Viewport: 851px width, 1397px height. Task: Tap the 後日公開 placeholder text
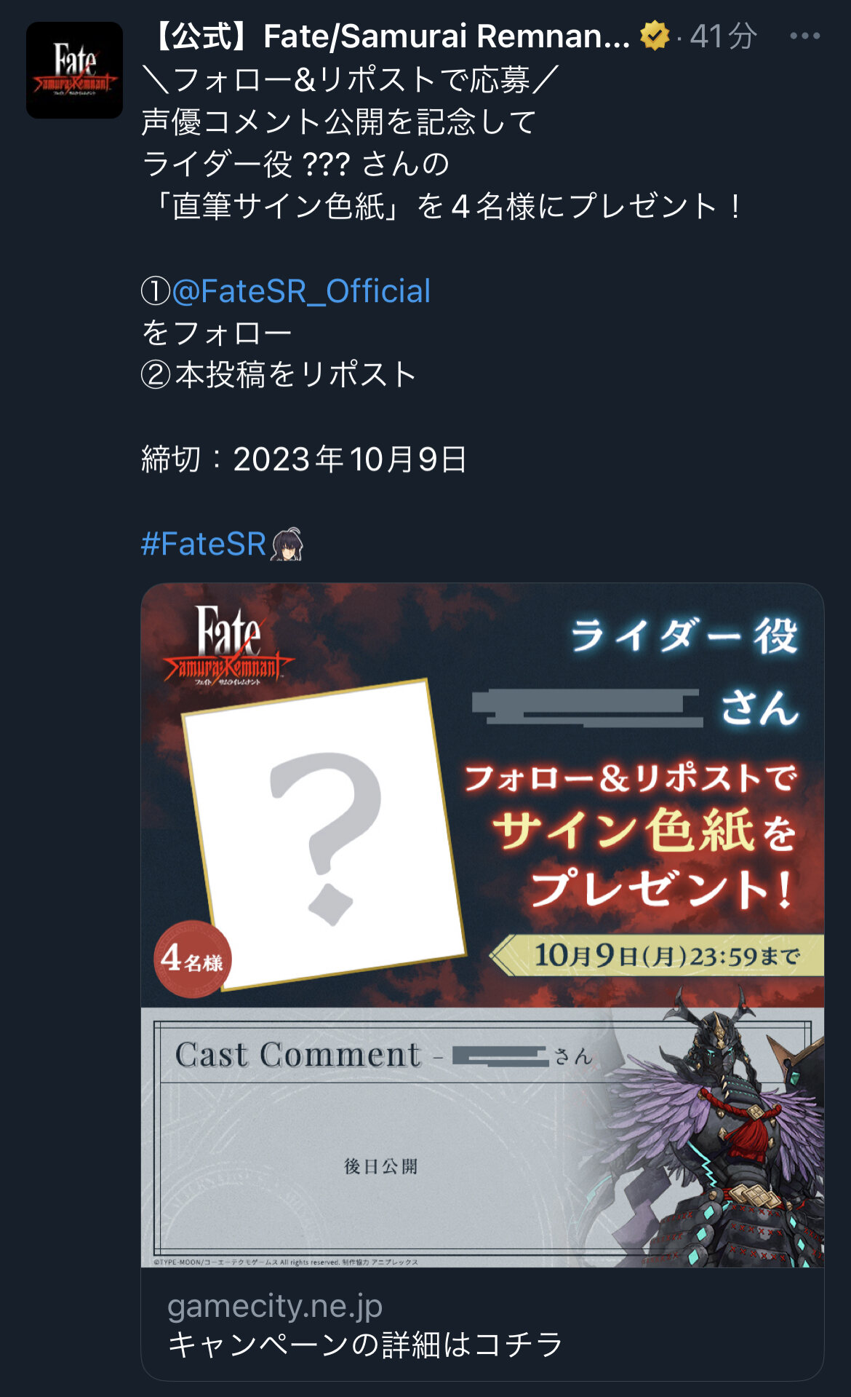(x=381, y=1166)
